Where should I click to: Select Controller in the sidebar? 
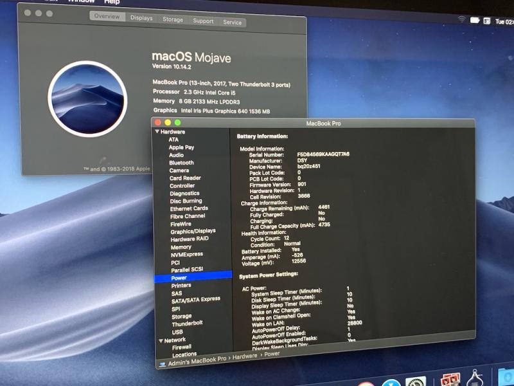(182, 185)
